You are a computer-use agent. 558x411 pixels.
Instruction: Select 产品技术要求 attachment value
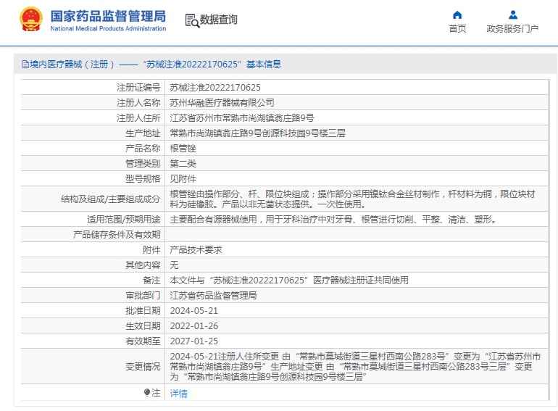pyautogui.click(x=196, y=250)
